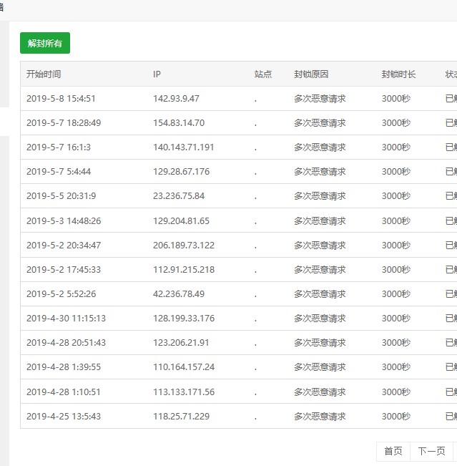Screen dimensions: 457x466
Task: Click start time 2019-4-25 13:5:43
Action: point(64,417)
